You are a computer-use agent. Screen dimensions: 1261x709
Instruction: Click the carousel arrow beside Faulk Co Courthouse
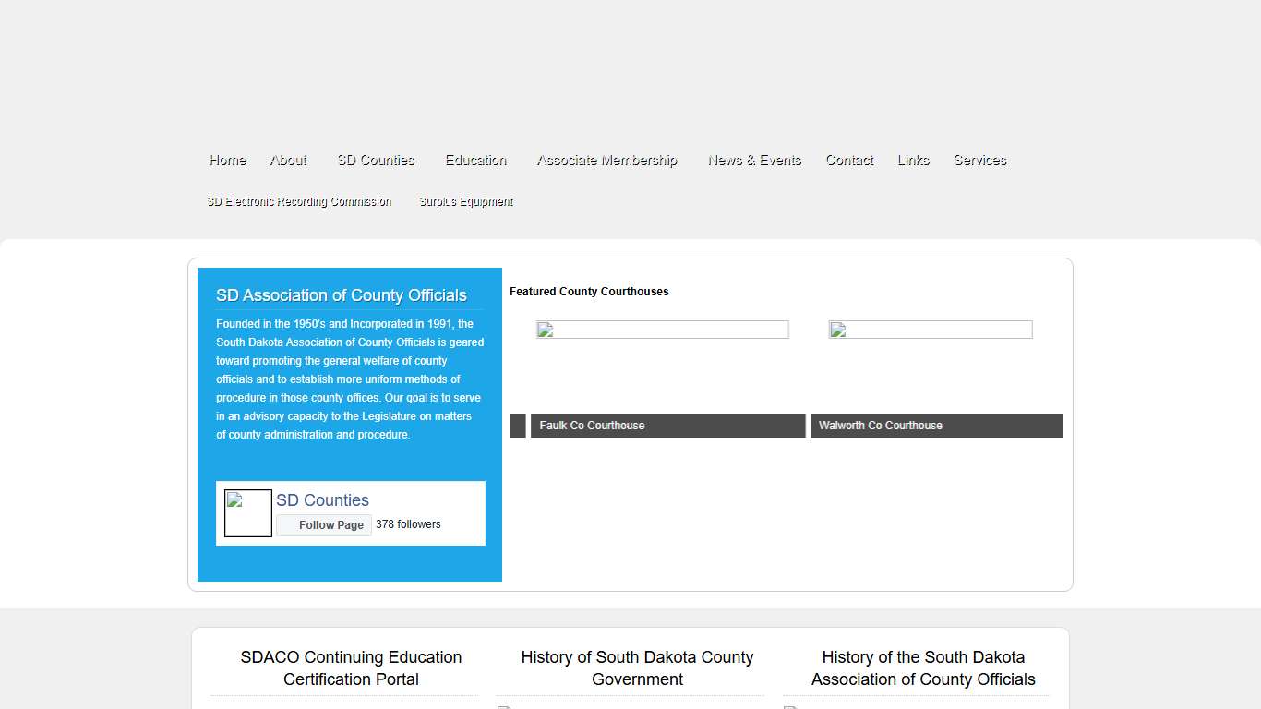coord(517,426)
